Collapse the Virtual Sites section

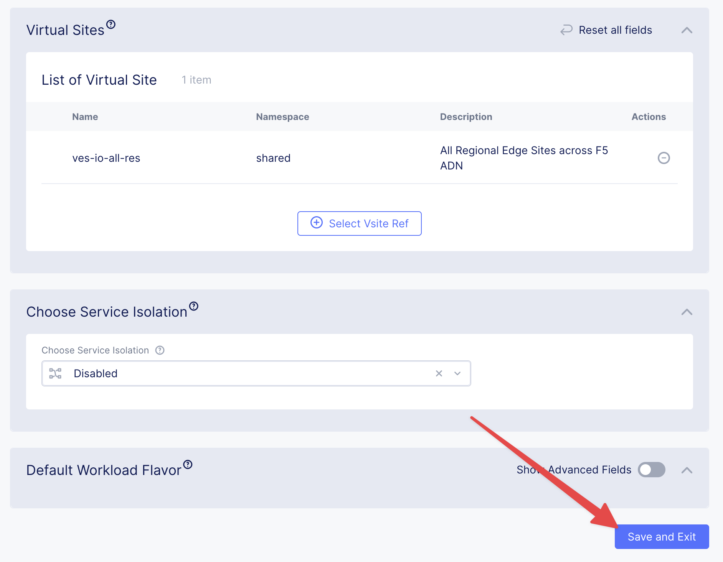point(687,30)
